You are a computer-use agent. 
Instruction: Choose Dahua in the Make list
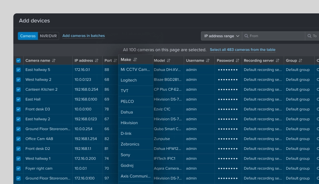tap(136, 112)
